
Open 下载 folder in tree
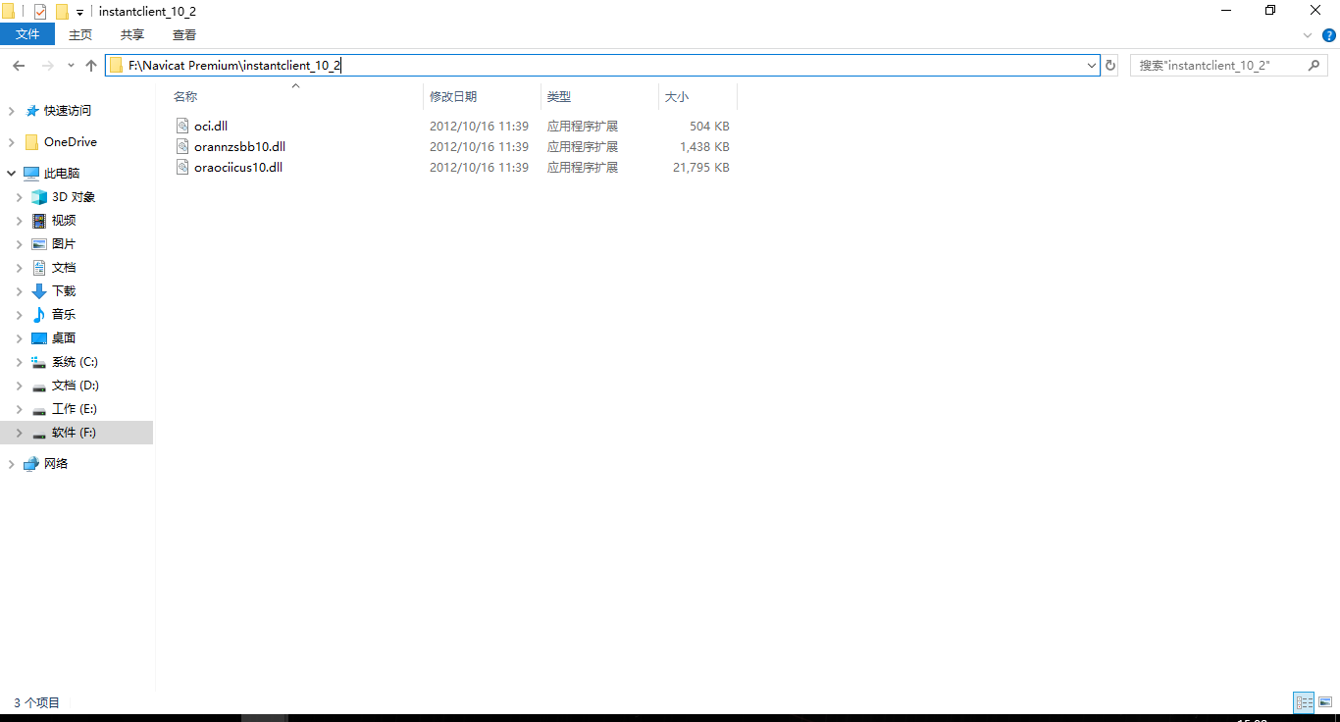64,291
